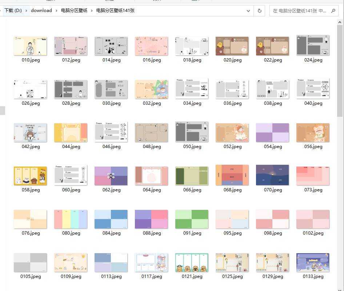This screenshot has width=344, height=291.
Task: Select the 084.jpeg blue wallpaper thumbnail
Action: pos(111,219)
